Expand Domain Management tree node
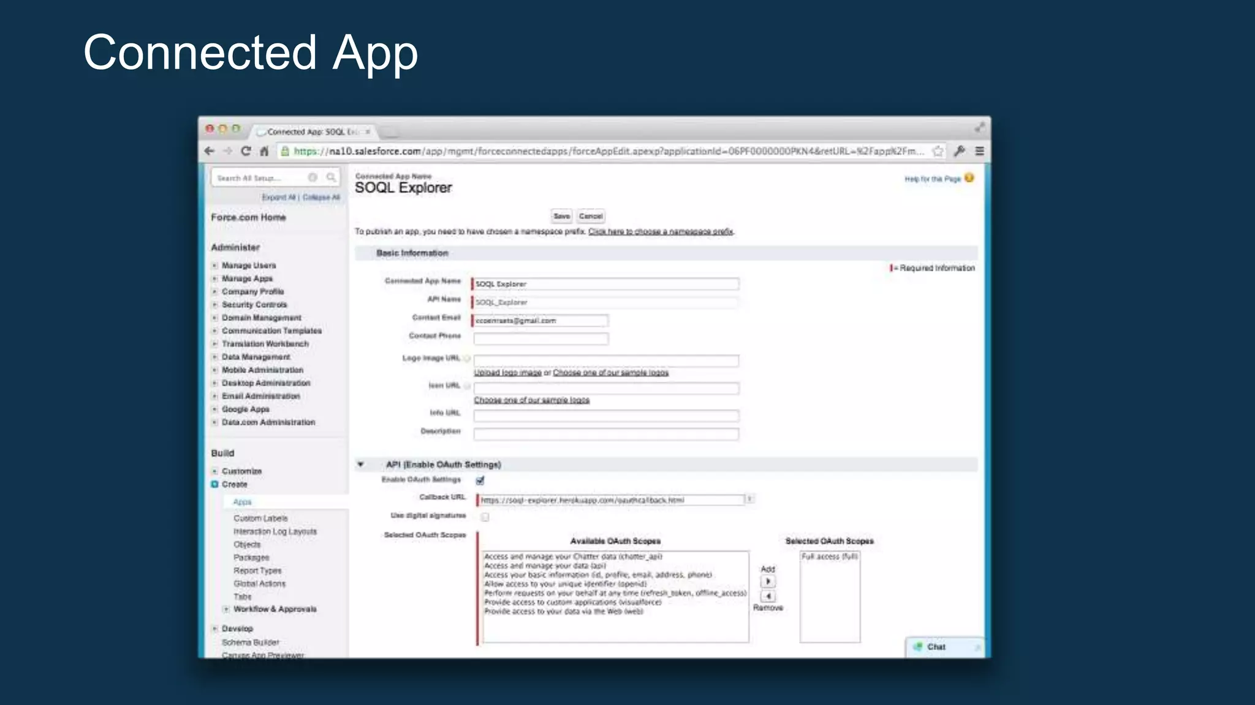 click(214, 318)
